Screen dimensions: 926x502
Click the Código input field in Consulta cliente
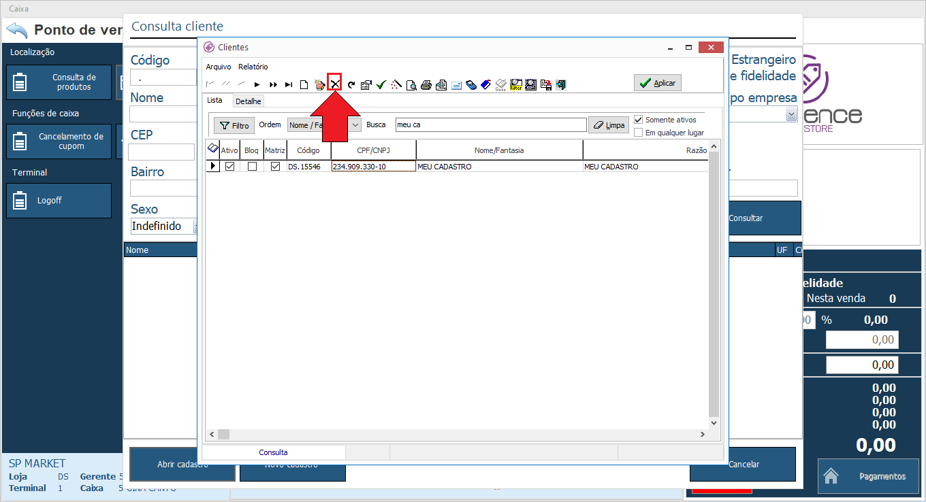click(164, 78)
